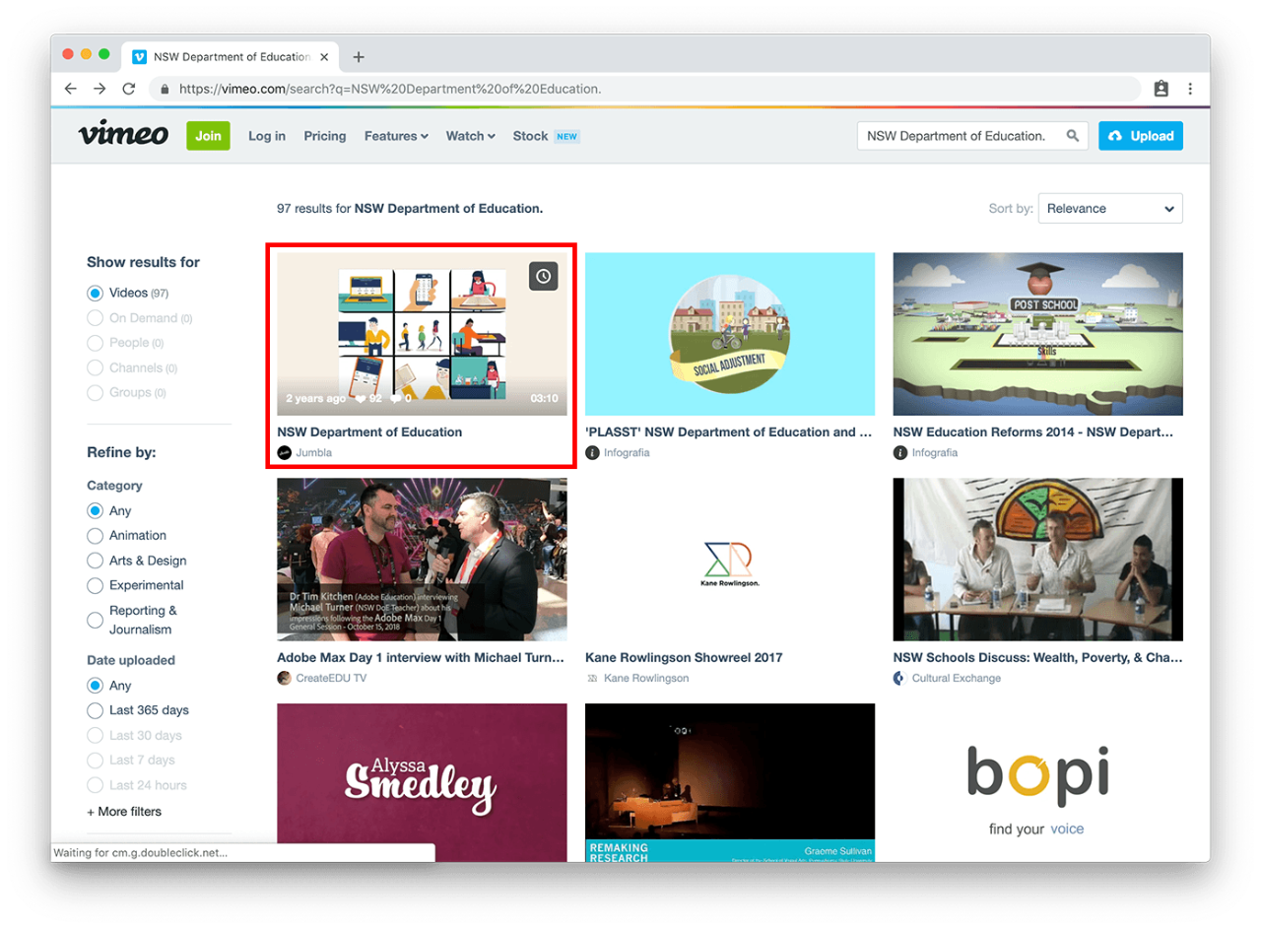The image size is (1261, 929).
Task: Reload the page with the refresh icon
Action: click(x=129, y=89)
